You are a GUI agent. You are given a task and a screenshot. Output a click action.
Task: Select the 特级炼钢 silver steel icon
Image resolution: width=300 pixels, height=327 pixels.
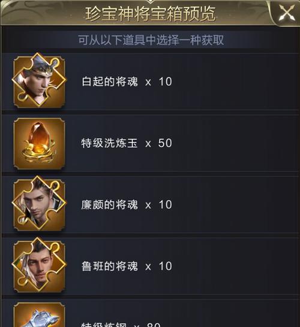[x=39, y=315]
